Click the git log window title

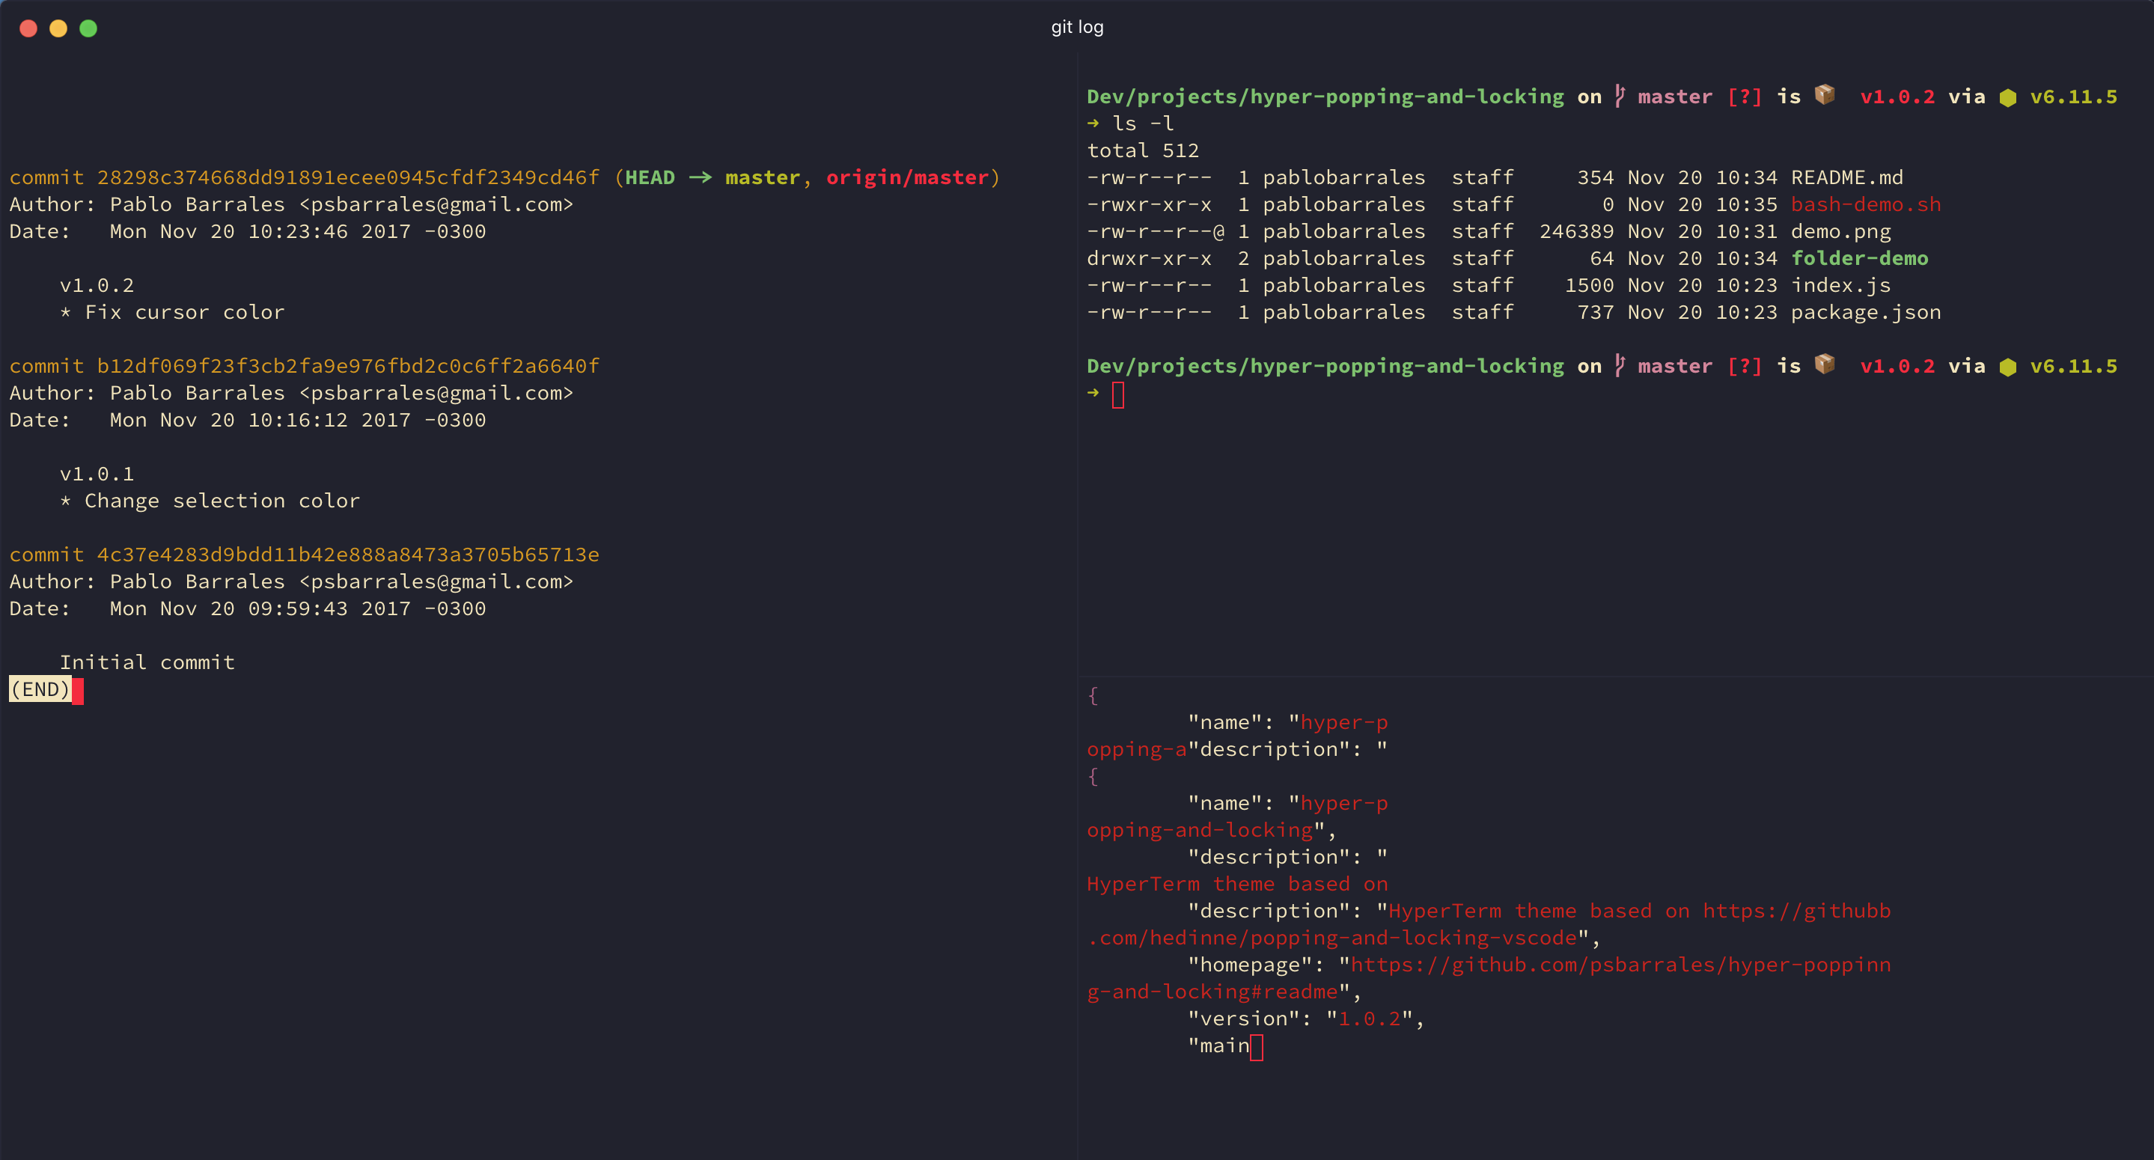pyautogui.click(x=1077, y=27)
